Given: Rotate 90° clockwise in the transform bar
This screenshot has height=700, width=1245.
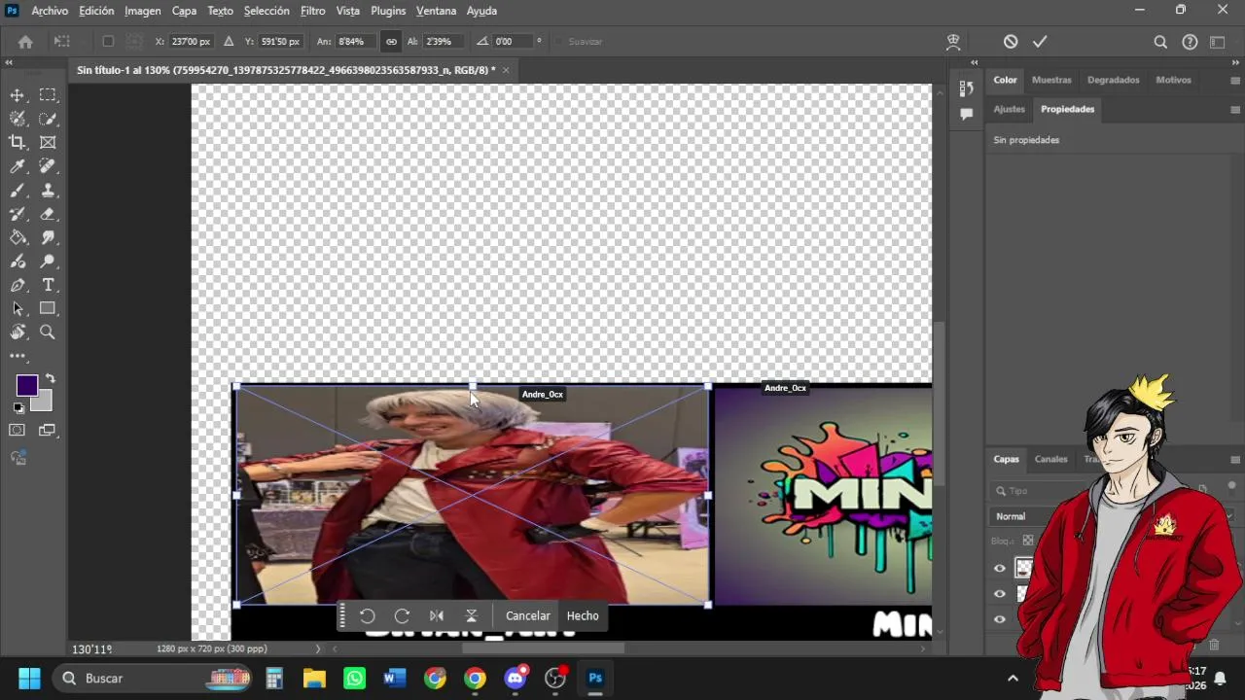Looking at the screenshot, I should coord(402,615).
